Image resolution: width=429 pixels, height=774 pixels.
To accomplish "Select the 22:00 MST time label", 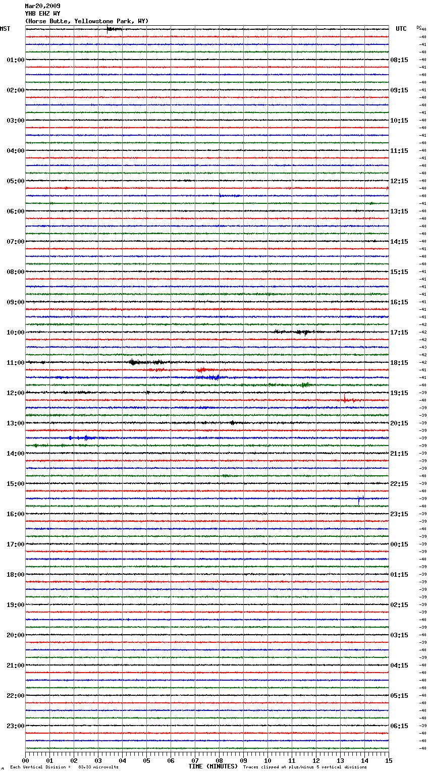I will point(16,696).
